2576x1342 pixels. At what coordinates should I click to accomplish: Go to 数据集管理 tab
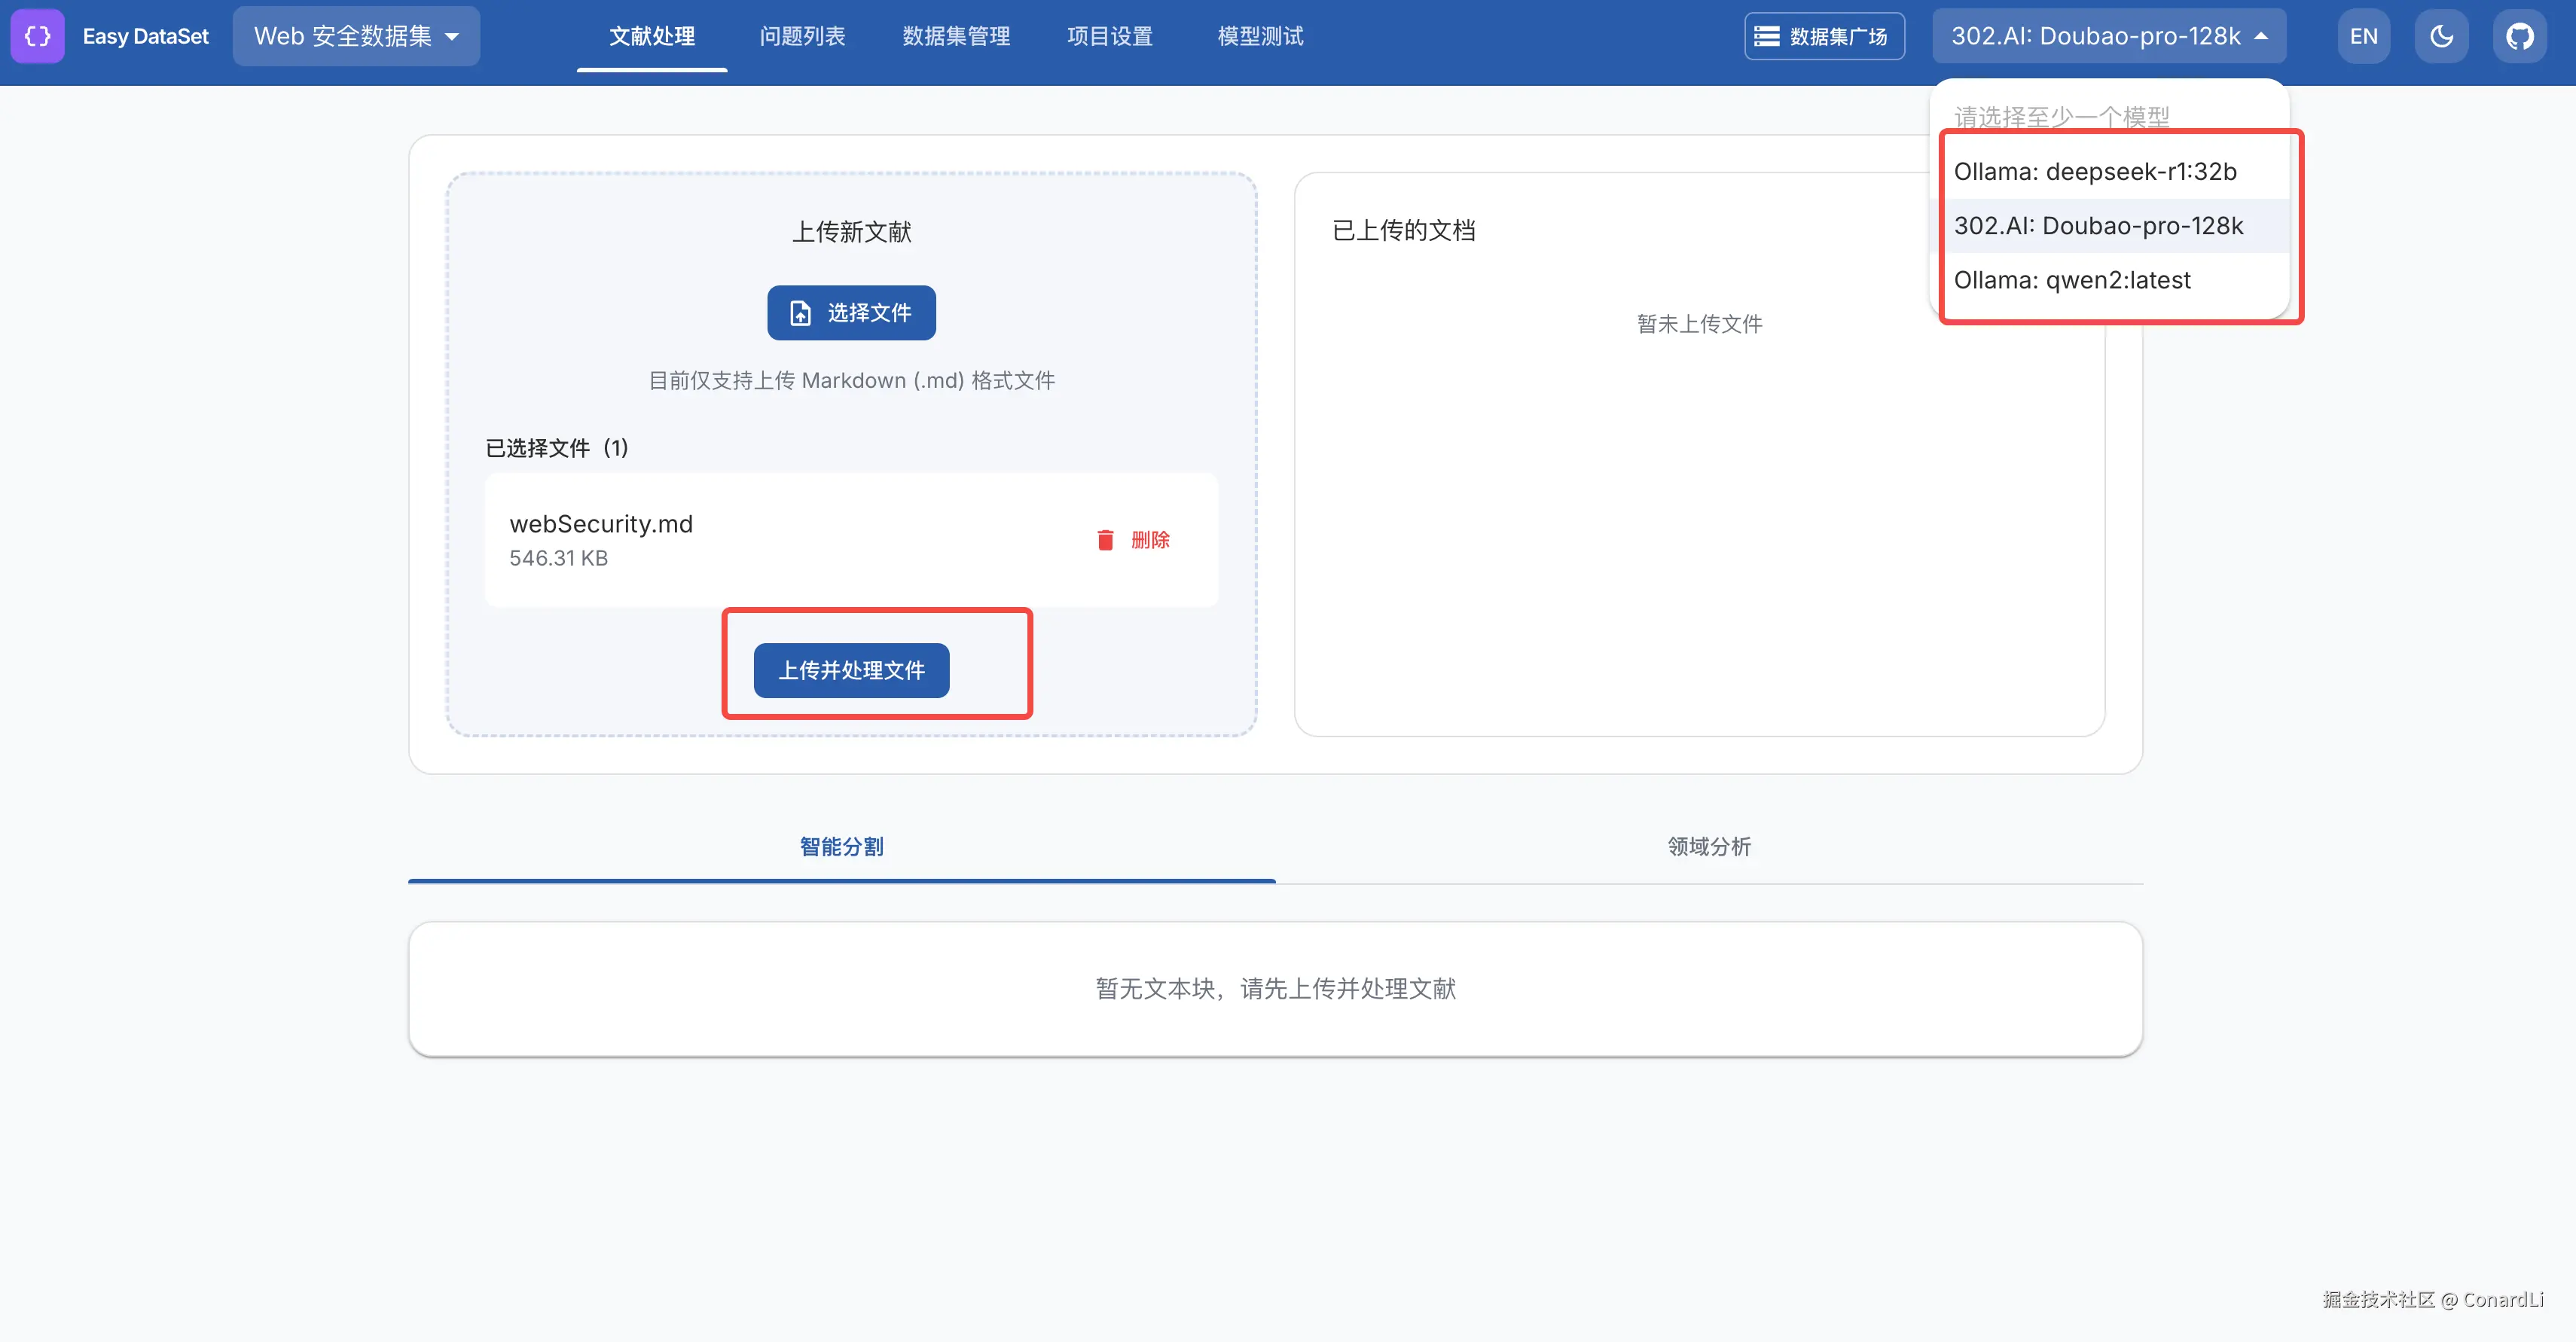pyautogui.click(x=956, y=36)
